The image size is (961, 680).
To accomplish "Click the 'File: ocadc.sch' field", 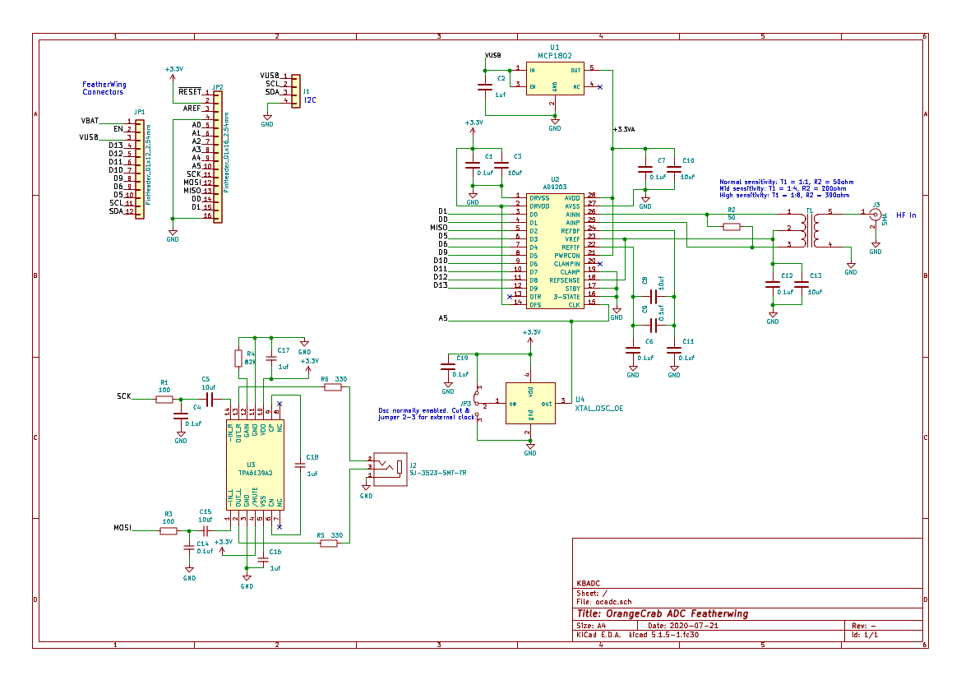I will point(603,602).
